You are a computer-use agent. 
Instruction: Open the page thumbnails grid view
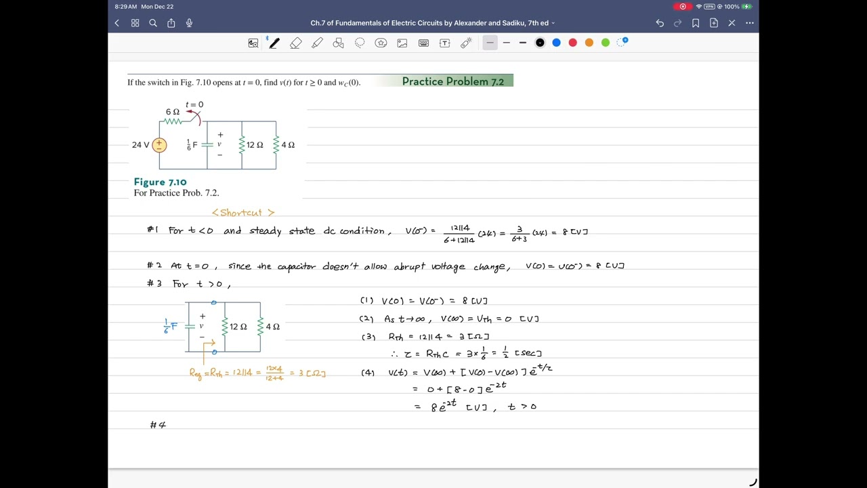[135, 23]
